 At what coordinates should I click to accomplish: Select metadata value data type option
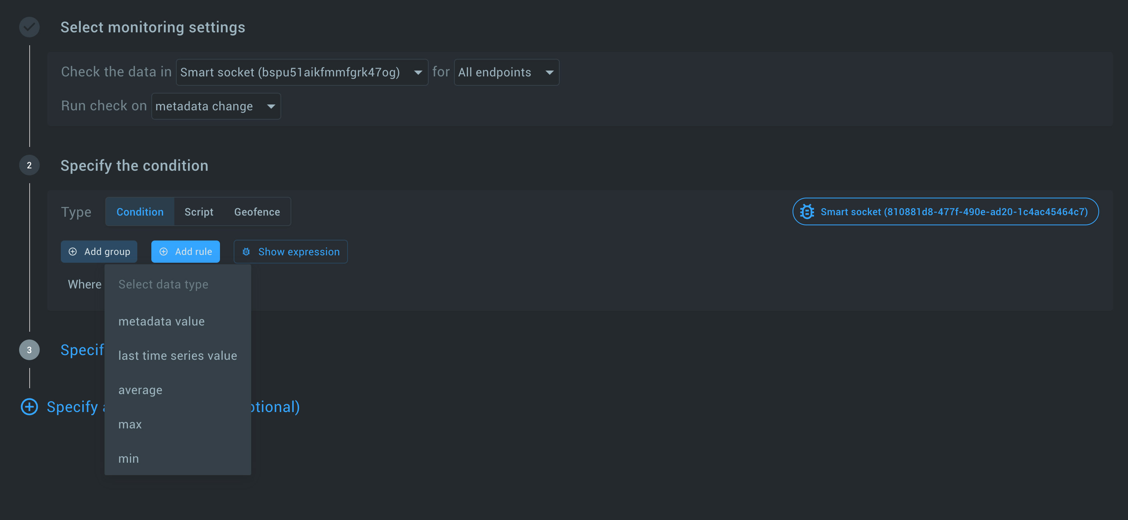point(161,321)
